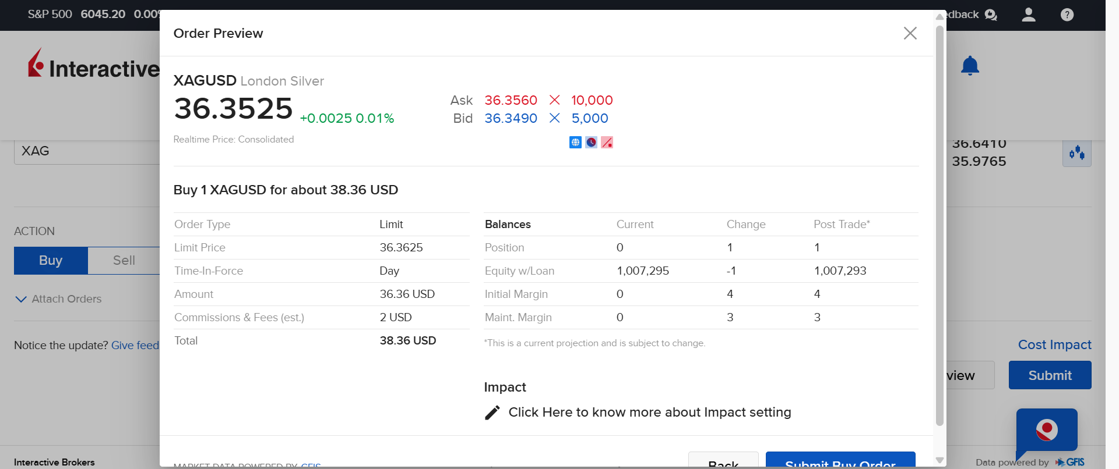This screenshot has height=469, width=1119.
Task: Click the feedback chat icon in header
Action: pyautogui.click(x=991, y=15)
